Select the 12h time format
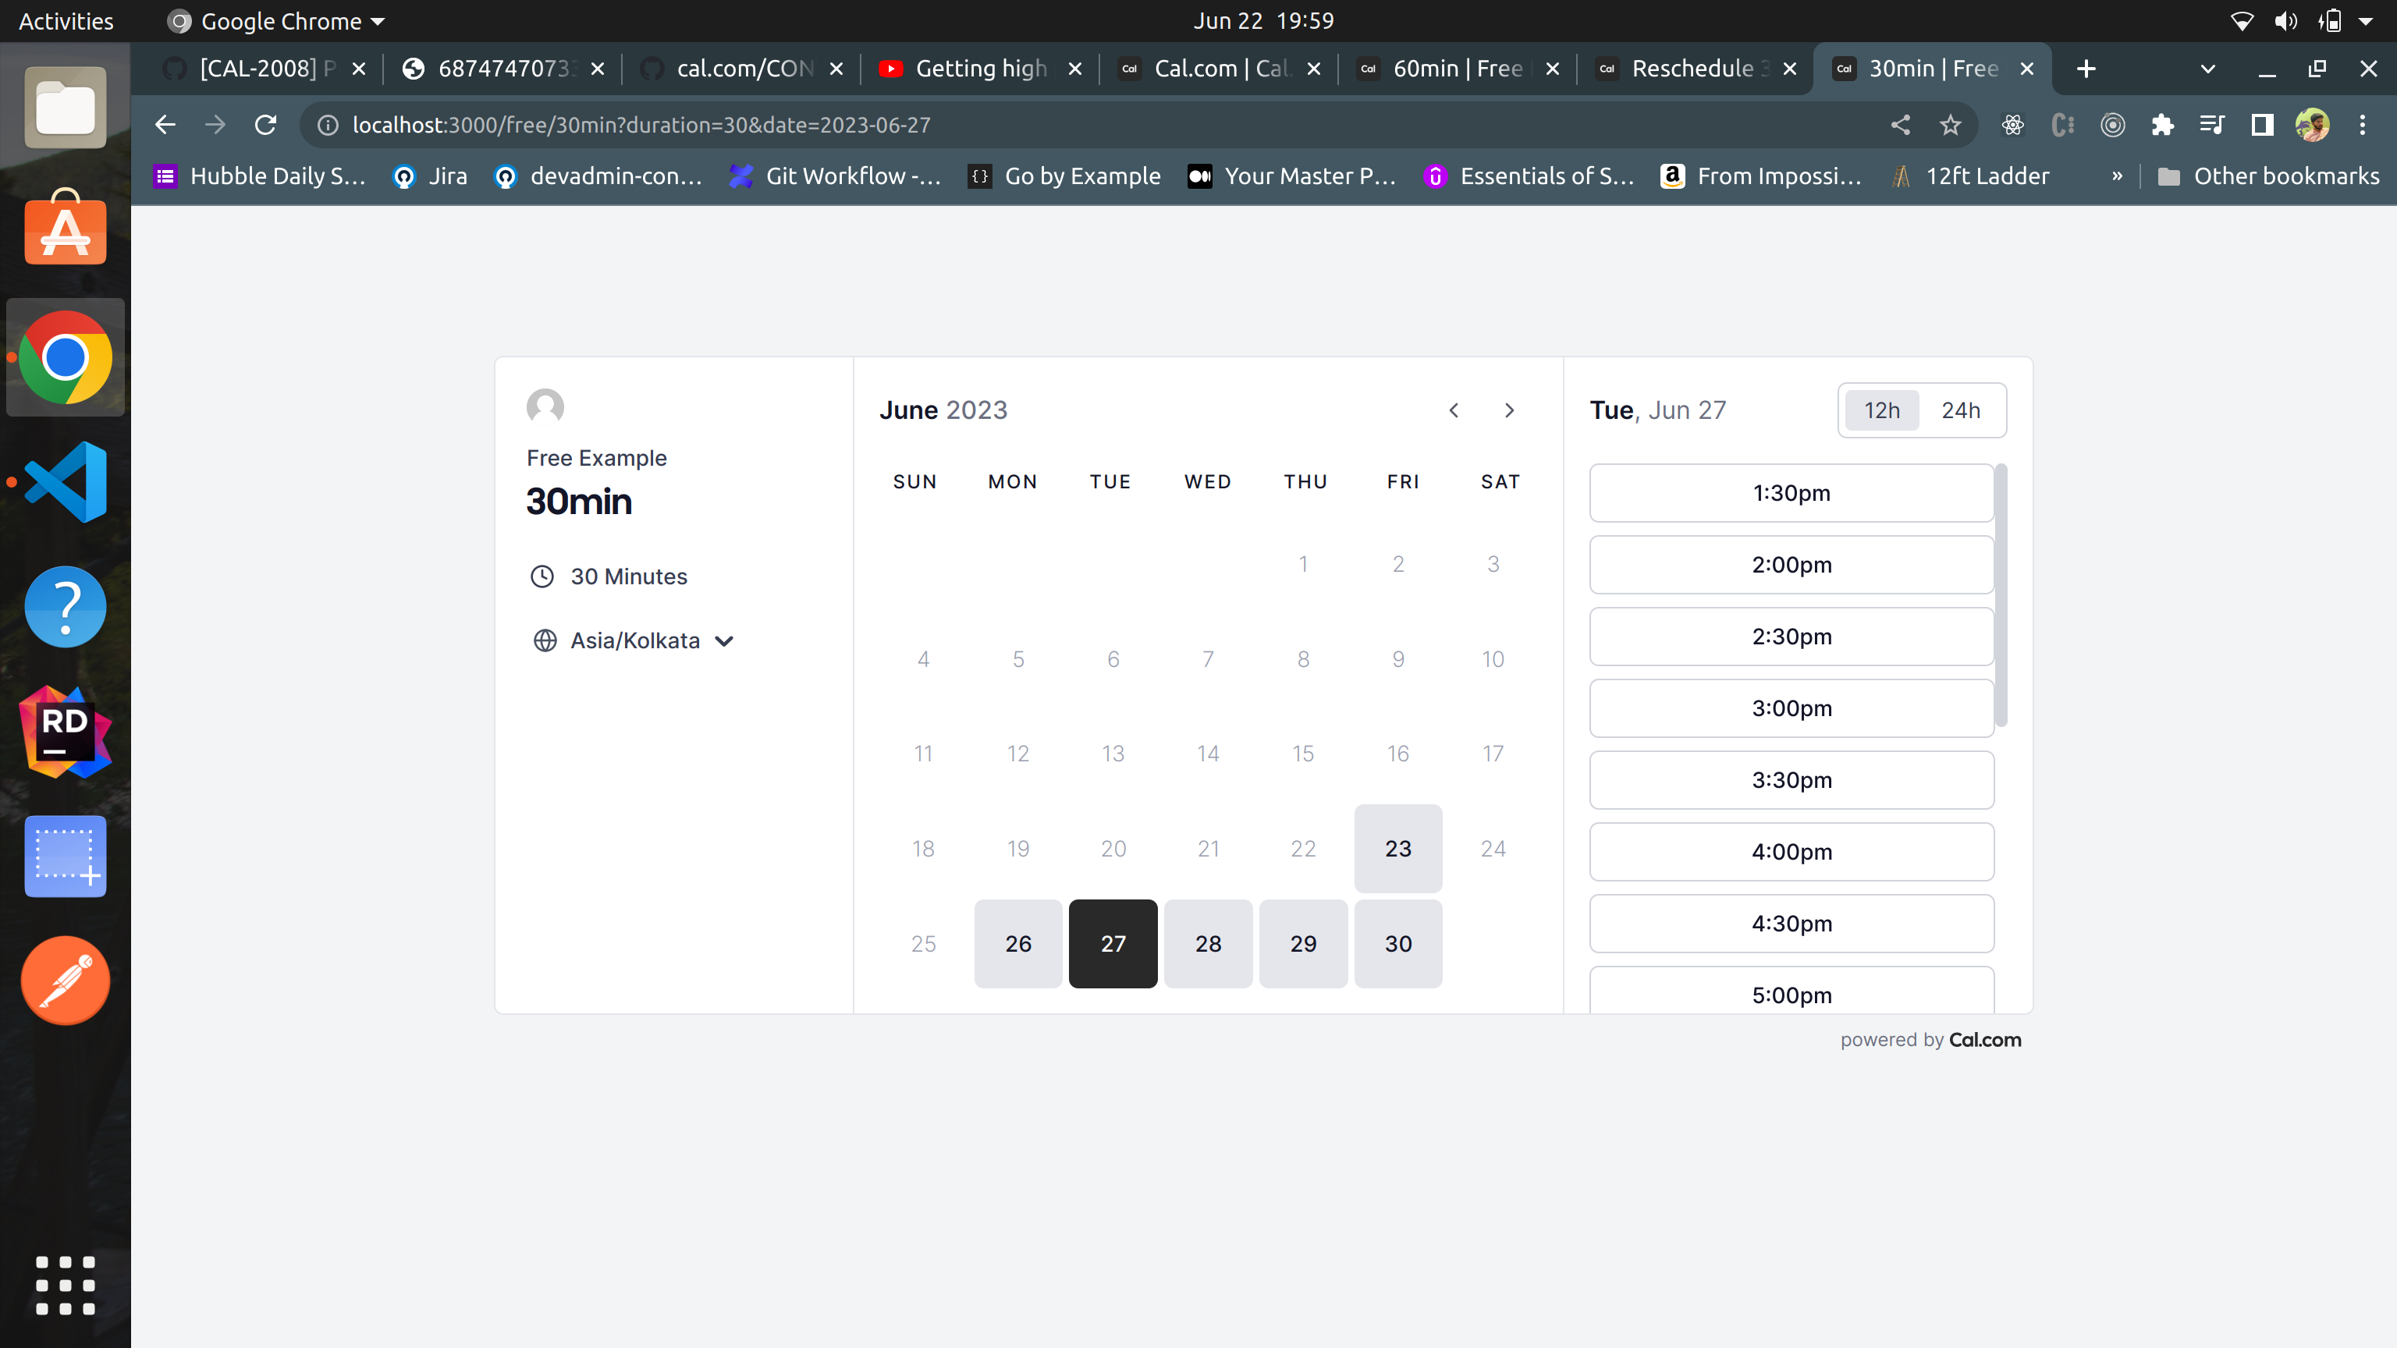This screenshot has height=1348, width=2397. click(x=1881, y=410)
